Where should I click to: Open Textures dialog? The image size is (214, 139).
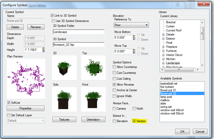(x=64, y=120)
